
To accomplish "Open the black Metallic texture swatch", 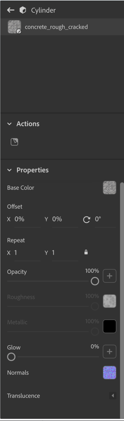I will pyautogui.click(x=110, y=326).
